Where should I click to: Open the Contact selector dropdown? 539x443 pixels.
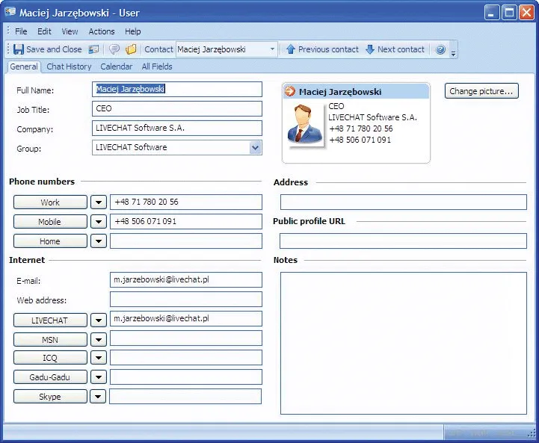click(x=272, y=49)
